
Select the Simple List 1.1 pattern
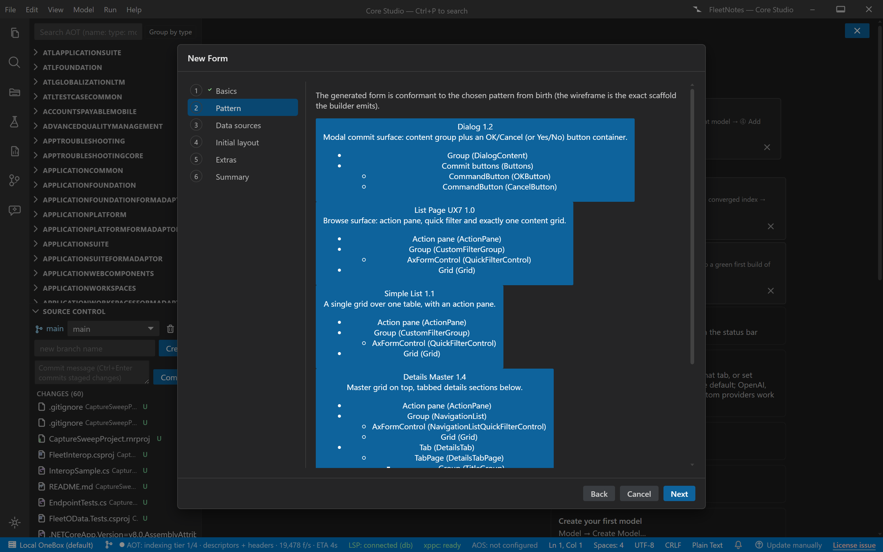point(409,327)
